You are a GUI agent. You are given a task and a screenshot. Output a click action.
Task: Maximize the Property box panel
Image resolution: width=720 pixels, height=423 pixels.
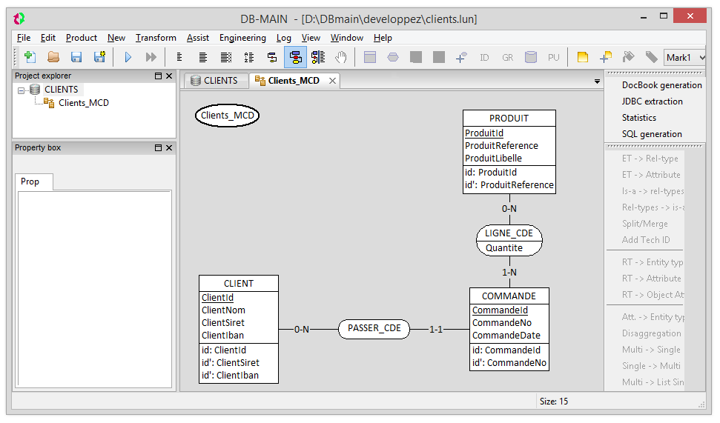(x=158, y=147)
